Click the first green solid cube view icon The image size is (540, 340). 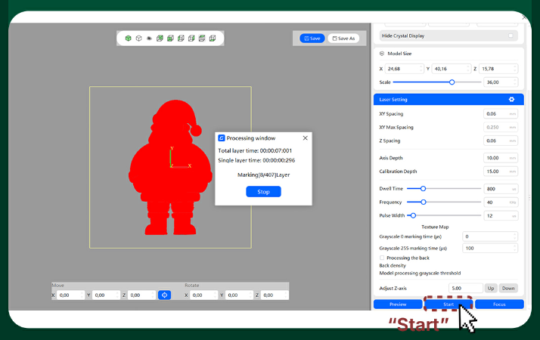[x=129, y=39]
